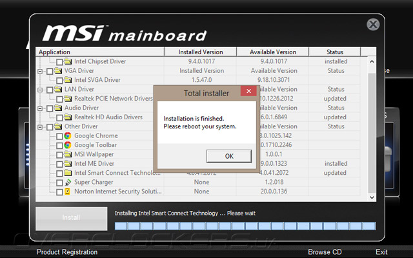Tick the VGA Driver group checkbox
Image resolution: width=413 pixels, height=258 pixels.
pos(50,71)
